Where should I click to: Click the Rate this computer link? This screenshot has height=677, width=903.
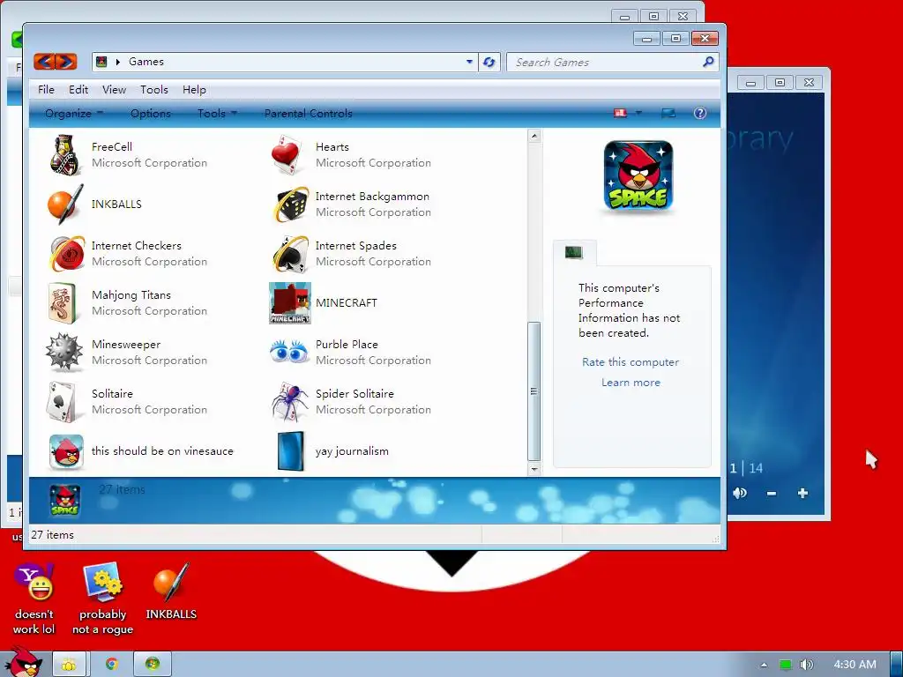[631, 362]
